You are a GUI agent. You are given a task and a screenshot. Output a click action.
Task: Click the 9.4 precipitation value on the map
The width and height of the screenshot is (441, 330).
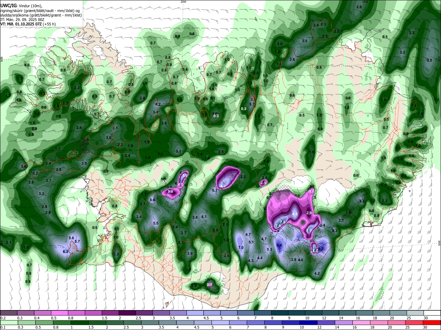pos(279,245)
